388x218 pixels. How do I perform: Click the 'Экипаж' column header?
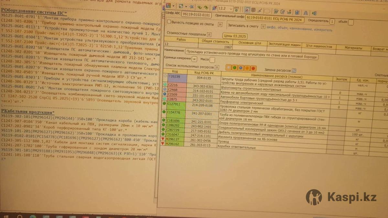(x=341, y=78)
